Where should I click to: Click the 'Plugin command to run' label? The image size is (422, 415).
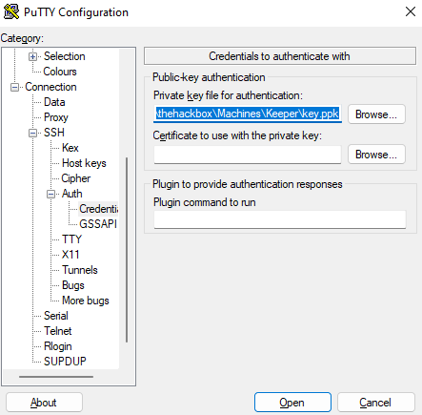[205, 202]
